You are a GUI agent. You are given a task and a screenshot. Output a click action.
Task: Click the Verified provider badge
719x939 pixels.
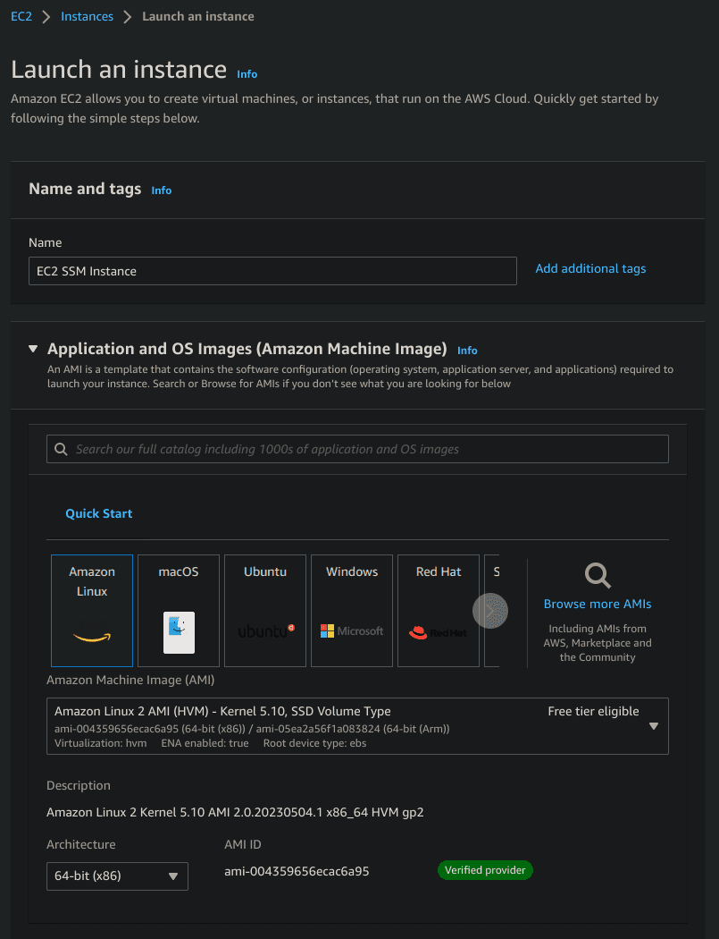pyautogui.click(x=485, y=869)
